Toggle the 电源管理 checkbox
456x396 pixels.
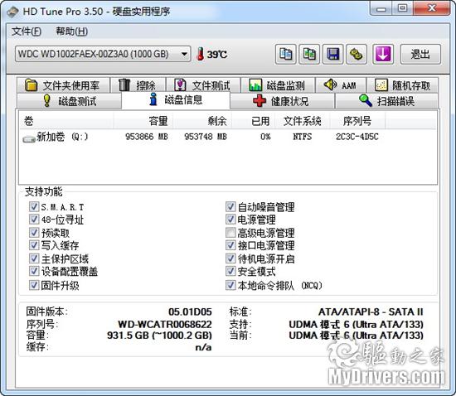[230, 220]
